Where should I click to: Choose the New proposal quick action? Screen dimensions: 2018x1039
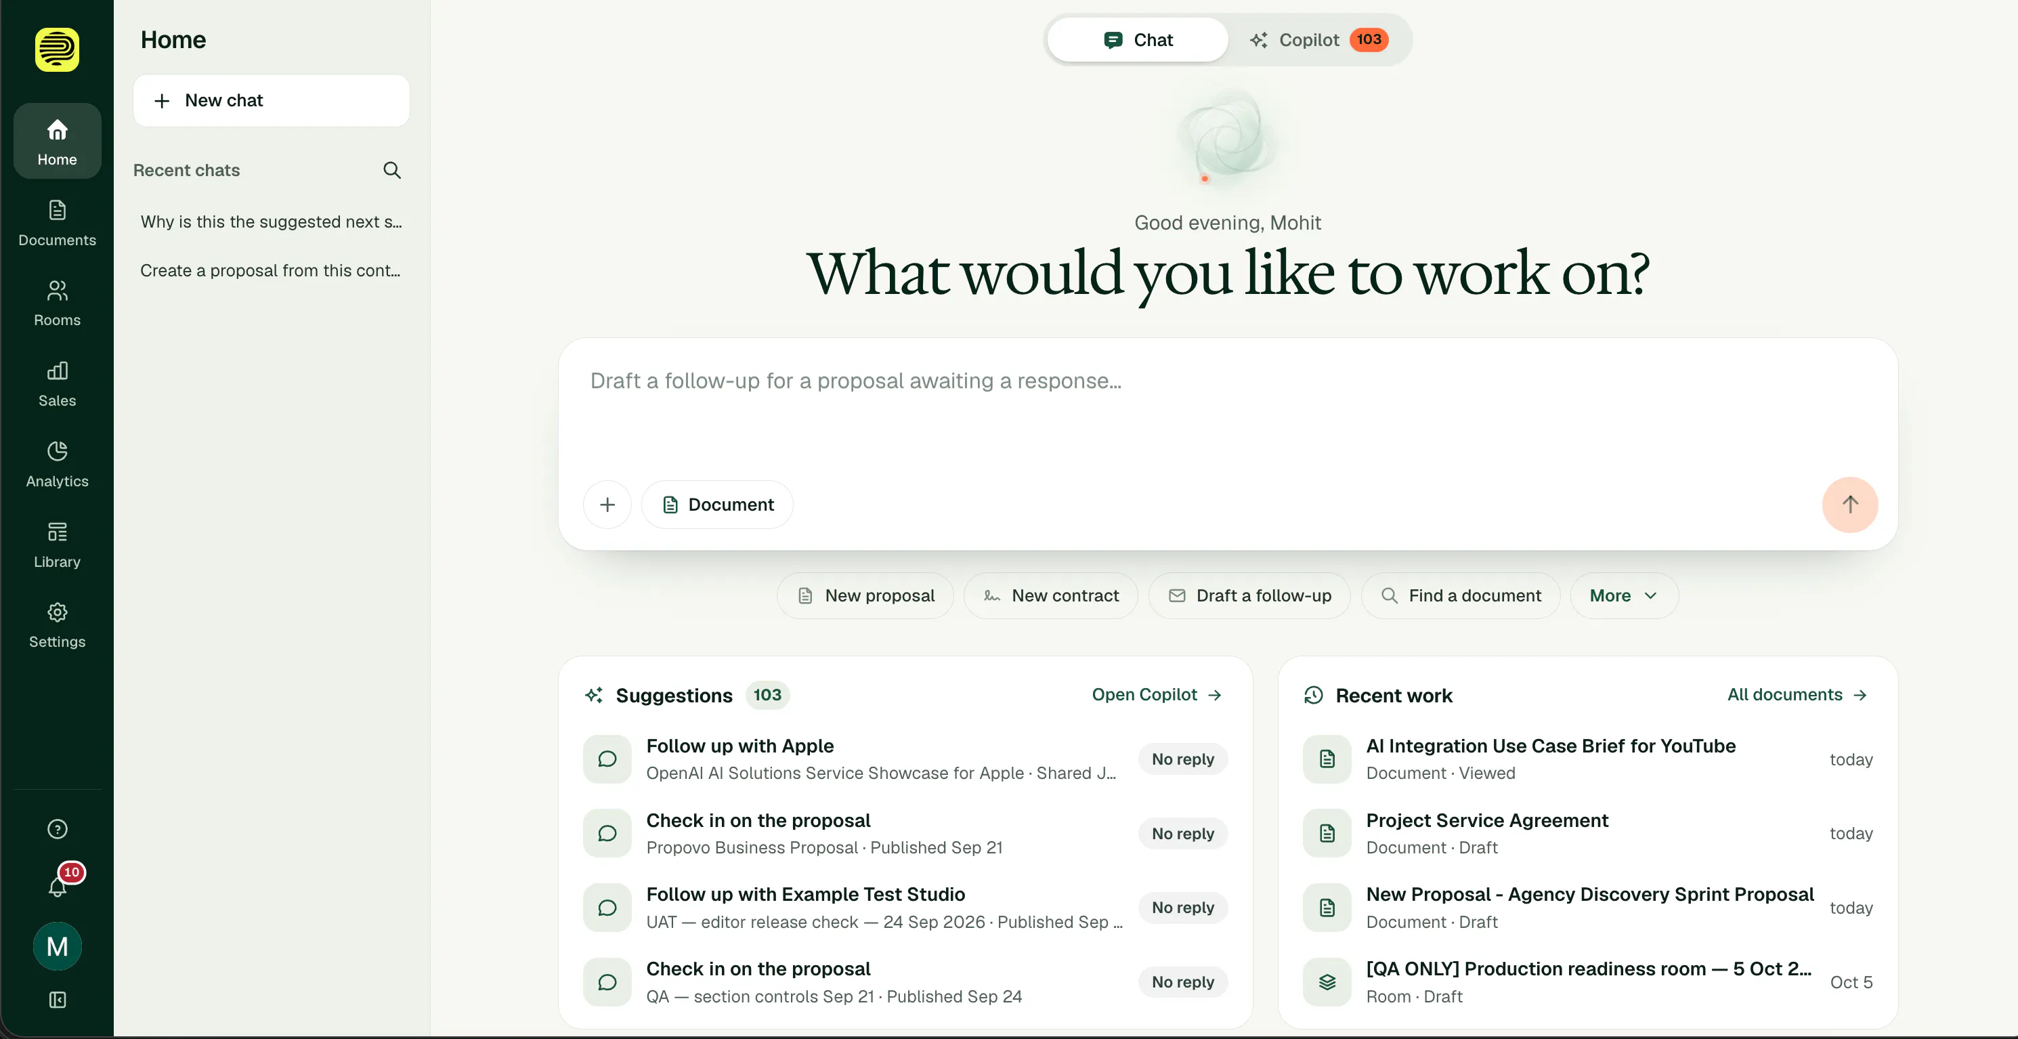(865, 595)
